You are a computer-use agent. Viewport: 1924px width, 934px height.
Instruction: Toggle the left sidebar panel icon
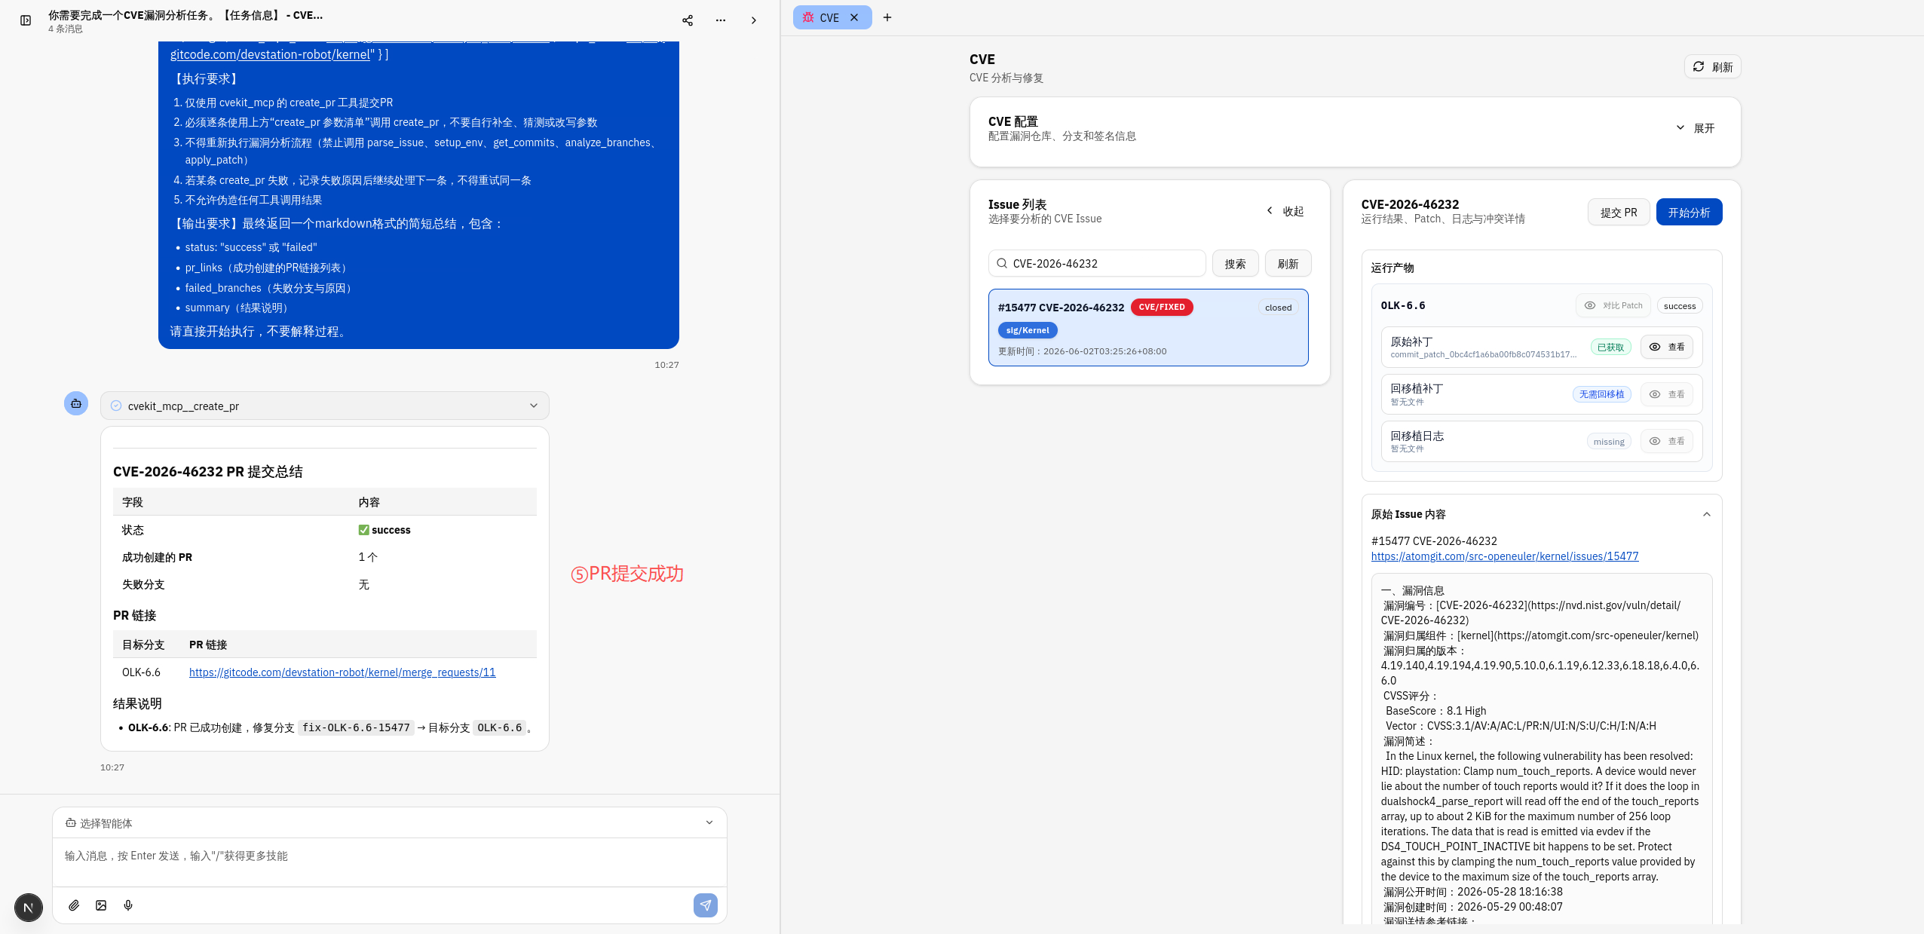pos(26,20)
